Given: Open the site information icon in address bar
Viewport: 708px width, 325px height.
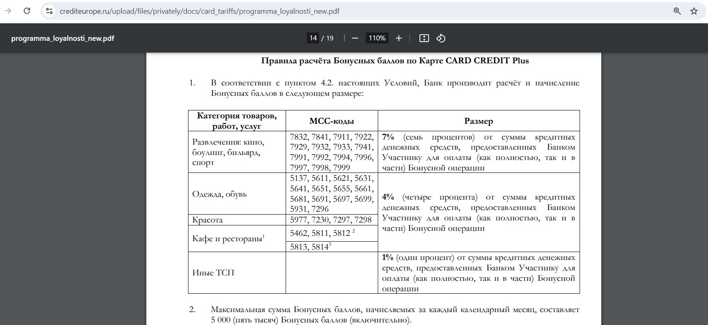Looking at the screenshot, I should pyautogui.click(x=49, y=11).
